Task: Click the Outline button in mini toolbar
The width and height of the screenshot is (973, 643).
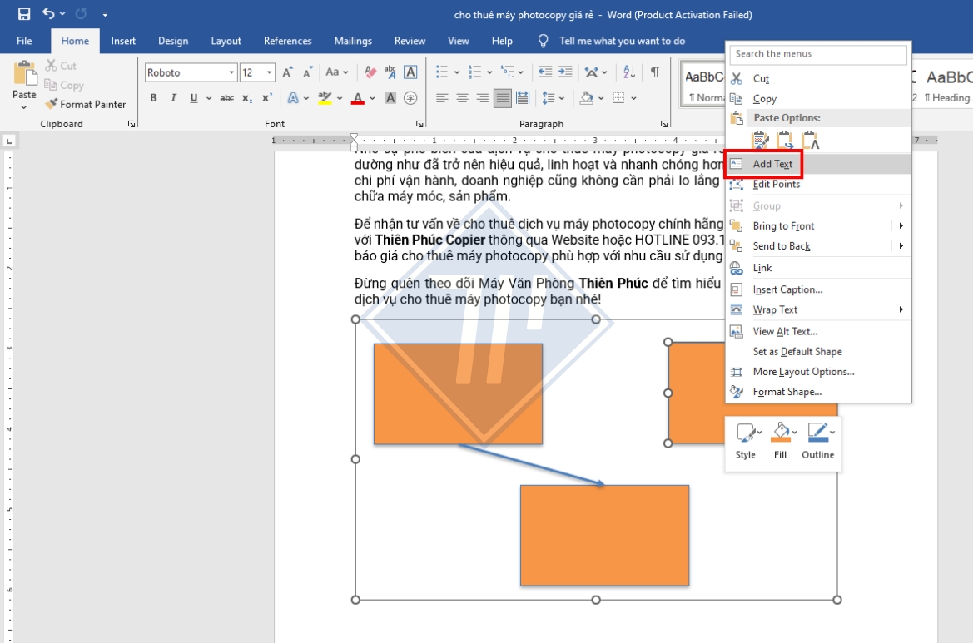Action: (818, 441)
